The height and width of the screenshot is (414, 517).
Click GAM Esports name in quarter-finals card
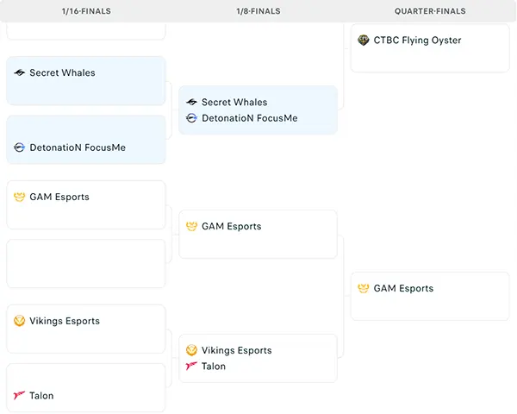(403, 288)
